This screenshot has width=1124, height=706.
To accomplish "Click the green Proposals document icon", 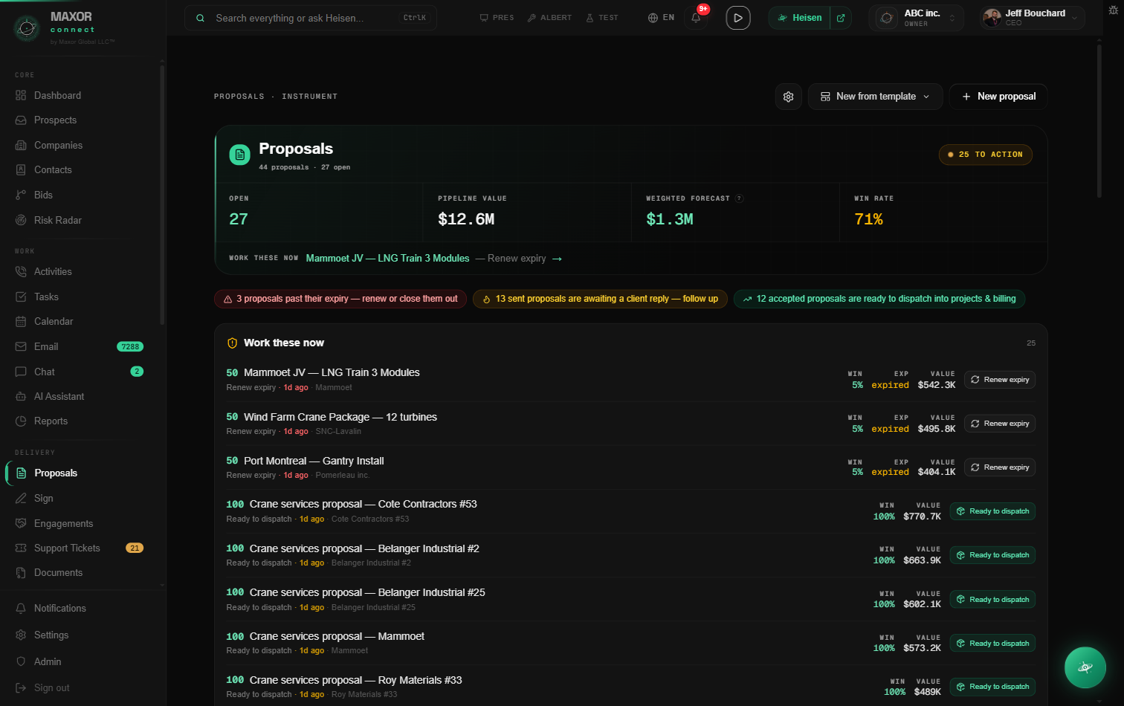I will pyautogui.click(x=239, y=155).
